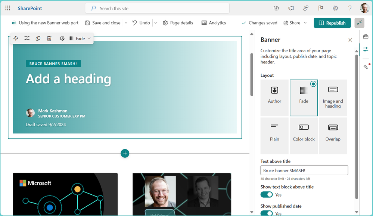Viewport: 373px width, 216px height.
Task: Select the Color block layout
Action: click(304, 136)
